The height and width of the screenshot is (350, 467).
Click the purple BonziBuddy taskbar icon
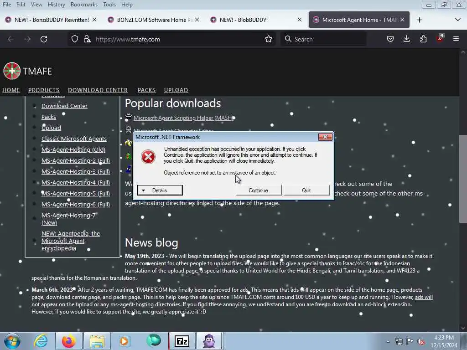[x=209, y=341]
